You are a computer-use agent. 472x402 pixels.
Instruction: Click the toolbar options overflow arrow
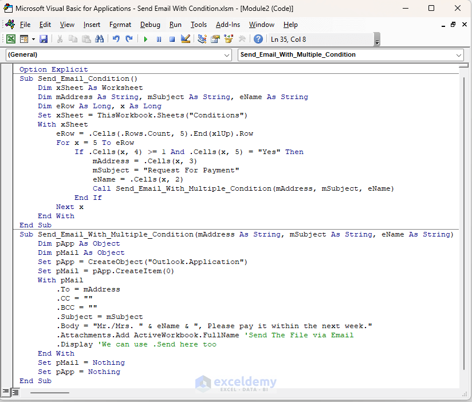377,40
